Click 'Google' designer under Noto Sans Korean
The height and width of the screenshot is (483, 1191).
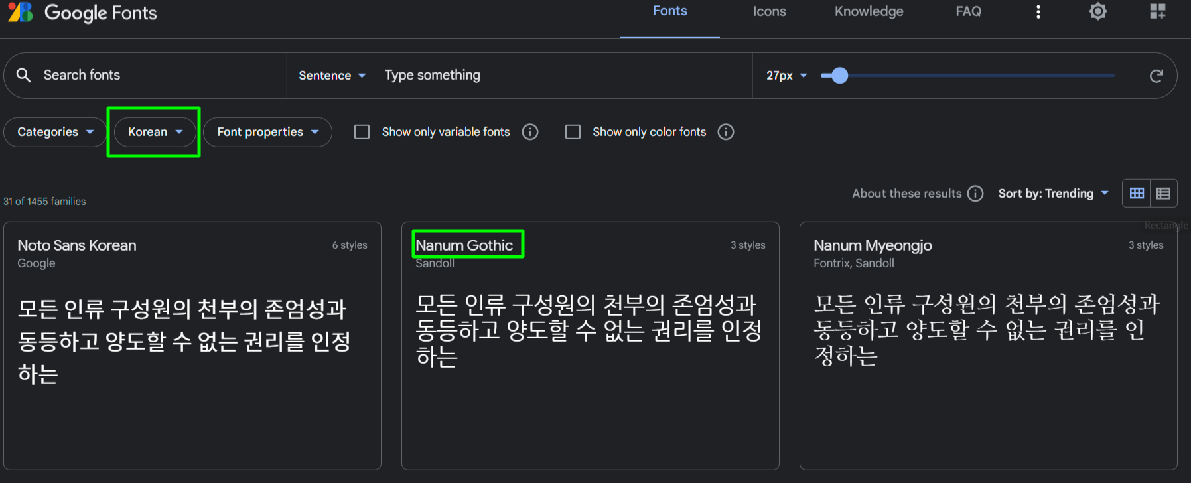point(36,263)
